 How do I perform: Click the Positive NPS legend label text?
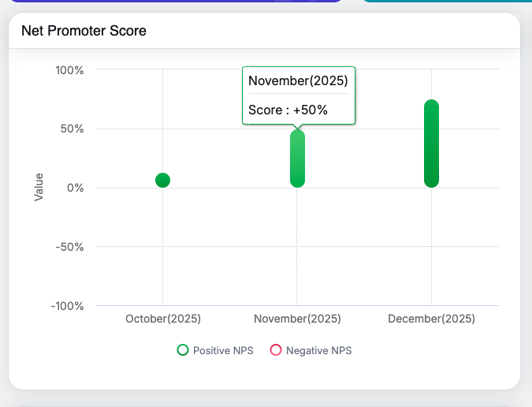(x=223, y=351)
